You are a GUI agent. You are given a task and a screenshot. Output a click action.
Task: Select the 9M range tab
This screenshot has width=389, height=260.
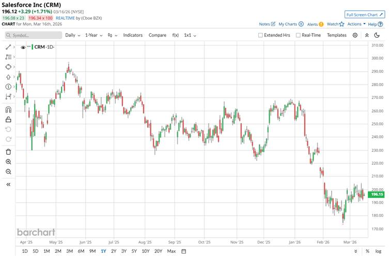point(92,251)
